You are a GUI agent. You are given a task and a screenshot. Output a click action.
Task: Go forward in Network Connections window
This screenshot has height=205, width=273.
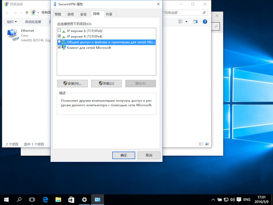point(15,13)
